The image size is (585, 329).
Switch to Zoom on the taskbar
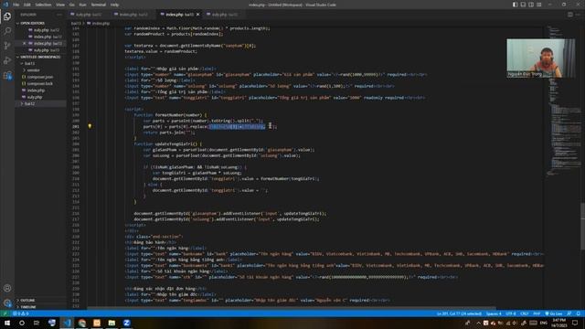tap(126, 323)
